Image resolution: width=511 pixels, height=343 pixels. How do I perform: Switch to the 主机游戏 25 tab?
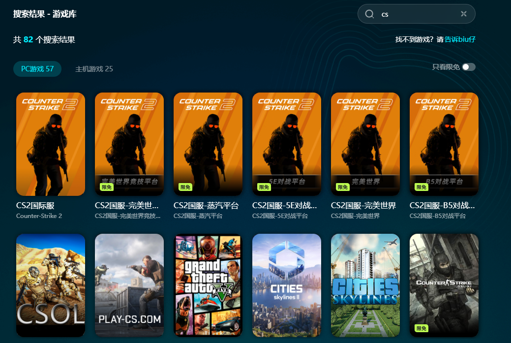94,69
